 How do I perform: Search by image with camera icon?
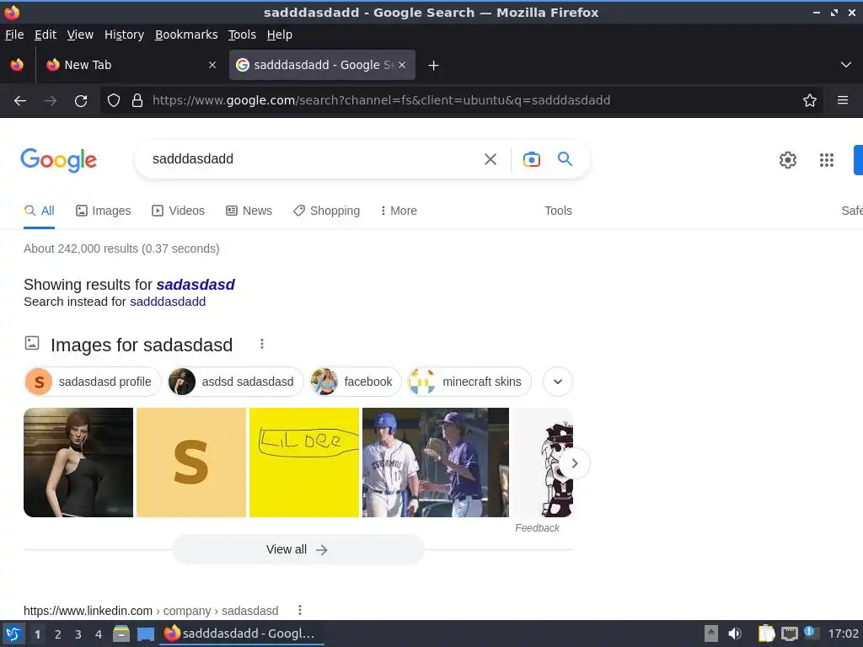pyautogui.click(x=531, y=159)
